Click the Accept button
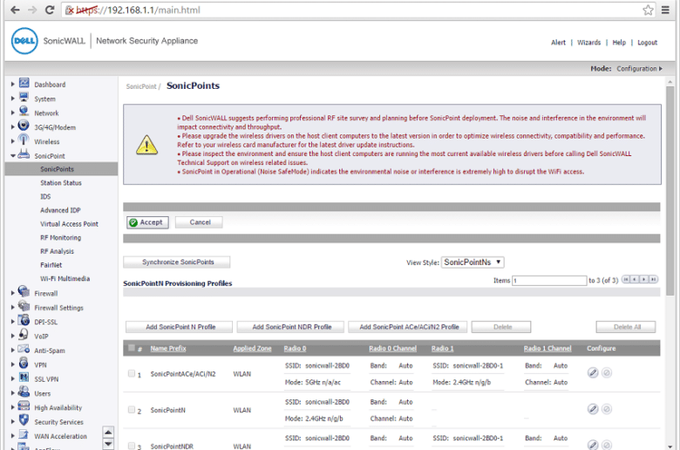 click(x=147, y=222)
